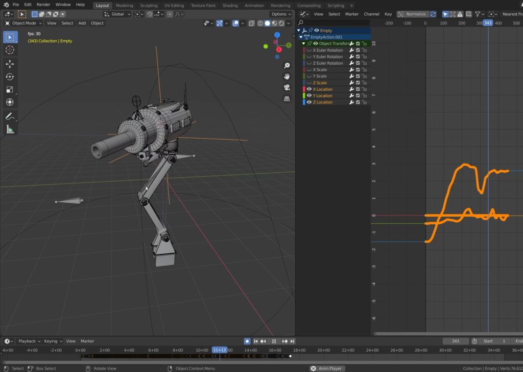
Task: Toggle camera view with camera icon
Action: (287, 88)
